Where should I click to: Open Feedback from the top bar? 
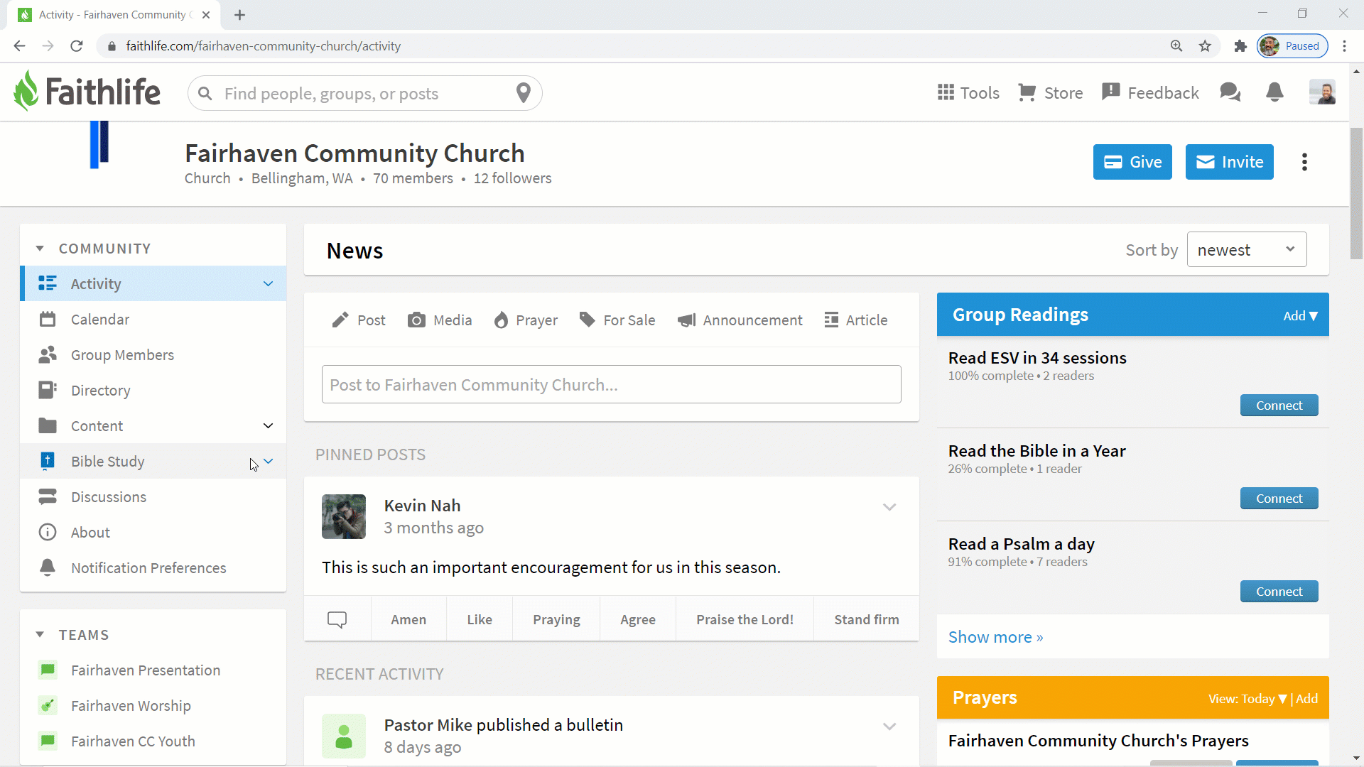[1150, 93]
